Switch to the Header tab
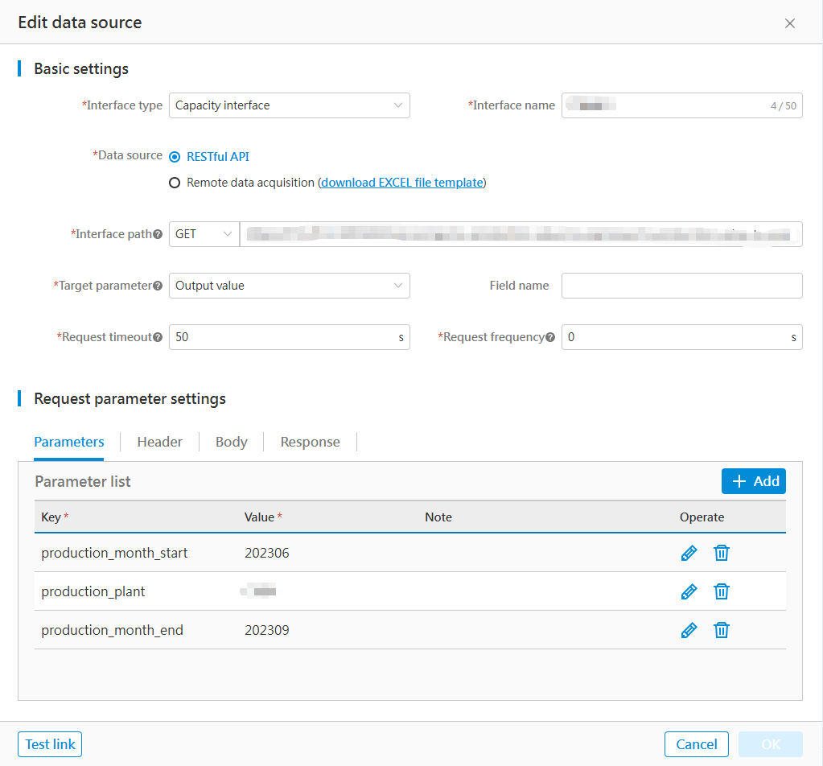Viewport: 823px width, 766px height. click(x=159, y=442)
